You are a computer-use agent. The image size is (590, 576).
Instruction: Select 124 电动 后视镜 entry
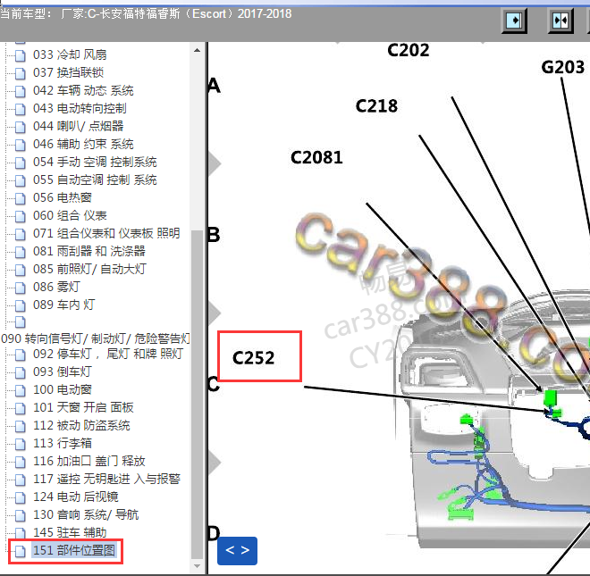tap(76, 497)
